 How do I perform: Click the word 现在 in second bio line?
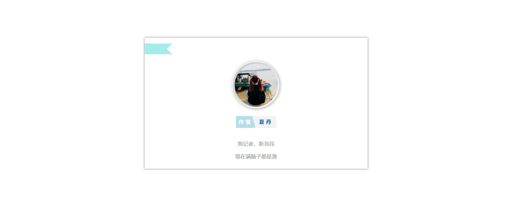pyautogui.click(x=240, y=157)
